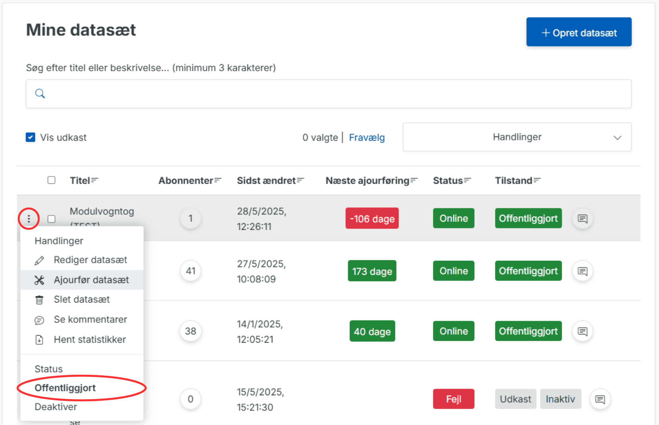Click the 40 dage badge

coord(372,331)
